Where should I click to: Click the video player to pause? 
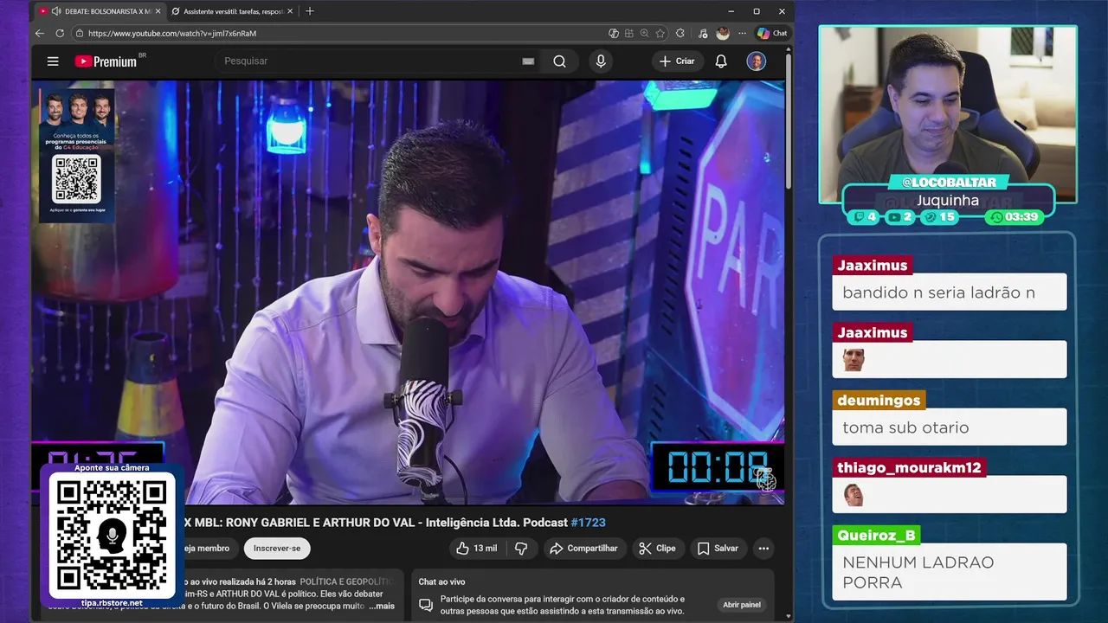(408, 292)
